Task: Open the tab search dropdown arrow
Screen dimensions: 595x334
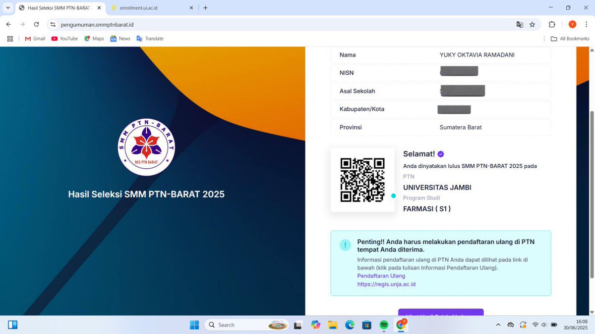Action: (8, 8)
